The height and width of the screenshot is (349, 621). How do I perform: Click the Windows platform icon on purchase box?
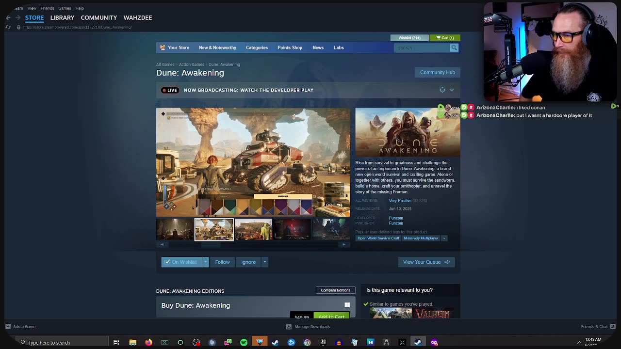coord(347,305)
